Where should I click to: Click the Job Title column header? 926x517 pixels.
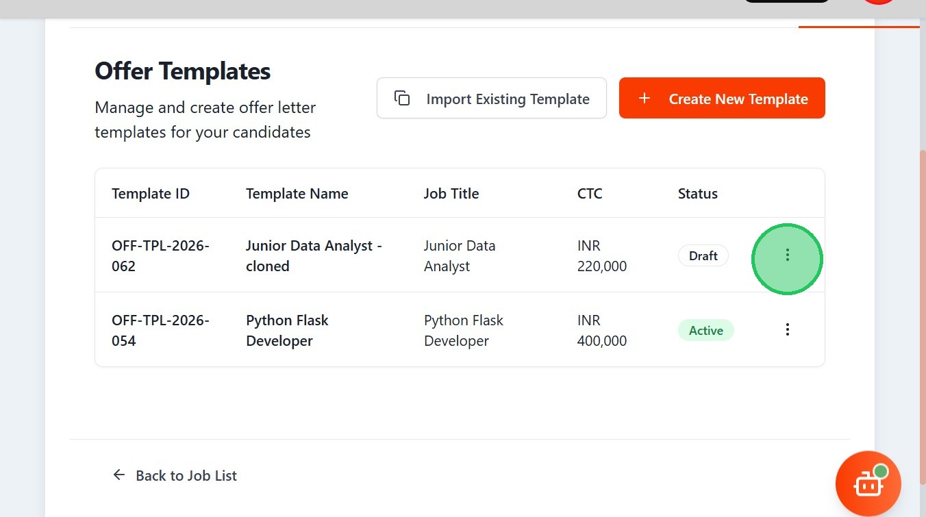click(x=451, y=194)
